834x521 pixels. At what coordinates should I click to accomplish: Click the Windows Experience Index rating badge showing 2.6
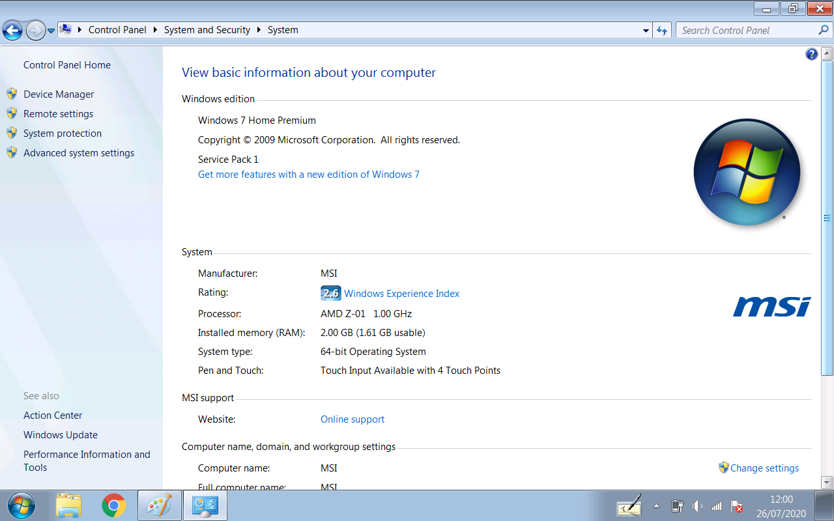(x=331, y=293)
